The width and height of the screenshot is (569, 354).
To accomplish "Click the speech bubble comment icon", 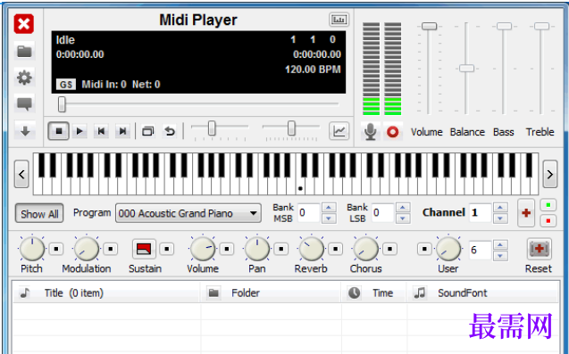I will (x=24, y=104).
